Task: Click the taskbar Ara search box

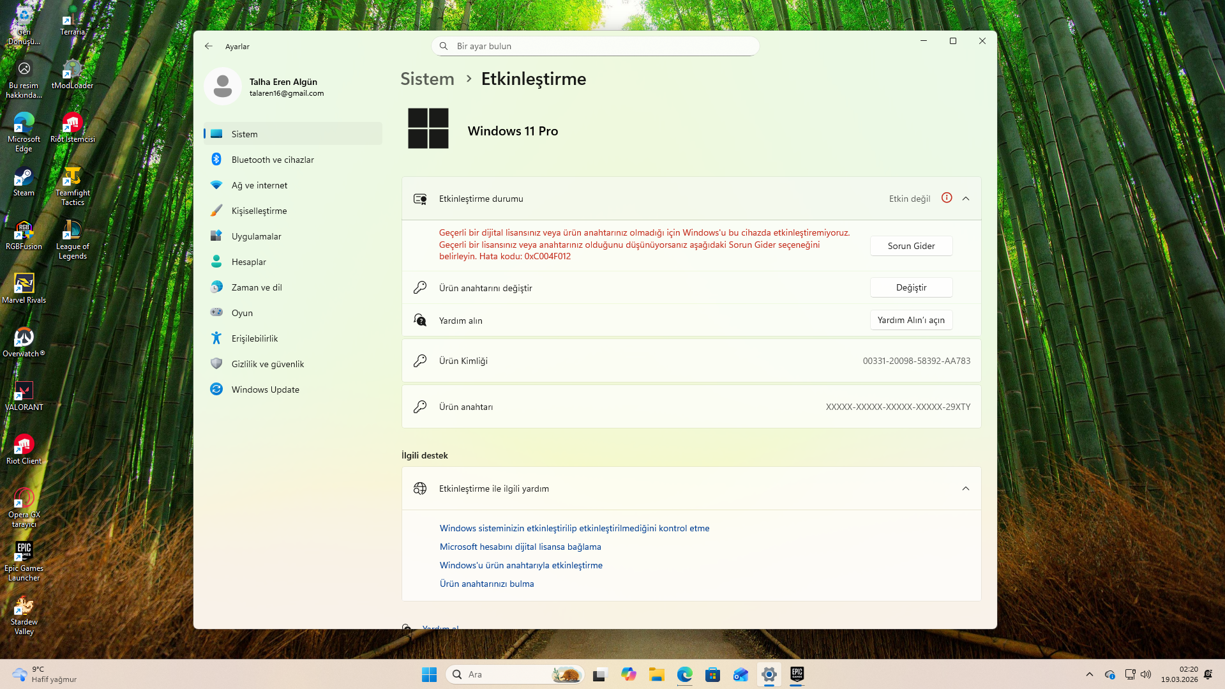Action: point(515,674)
